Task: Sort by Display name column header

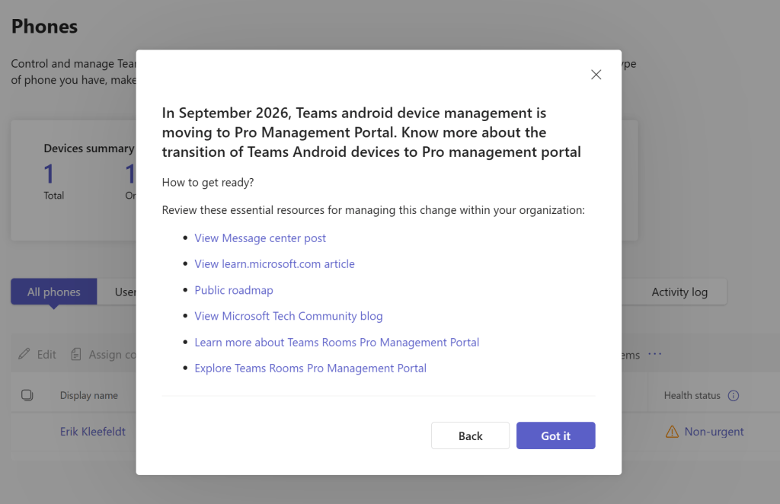Action: click(89, 396)
